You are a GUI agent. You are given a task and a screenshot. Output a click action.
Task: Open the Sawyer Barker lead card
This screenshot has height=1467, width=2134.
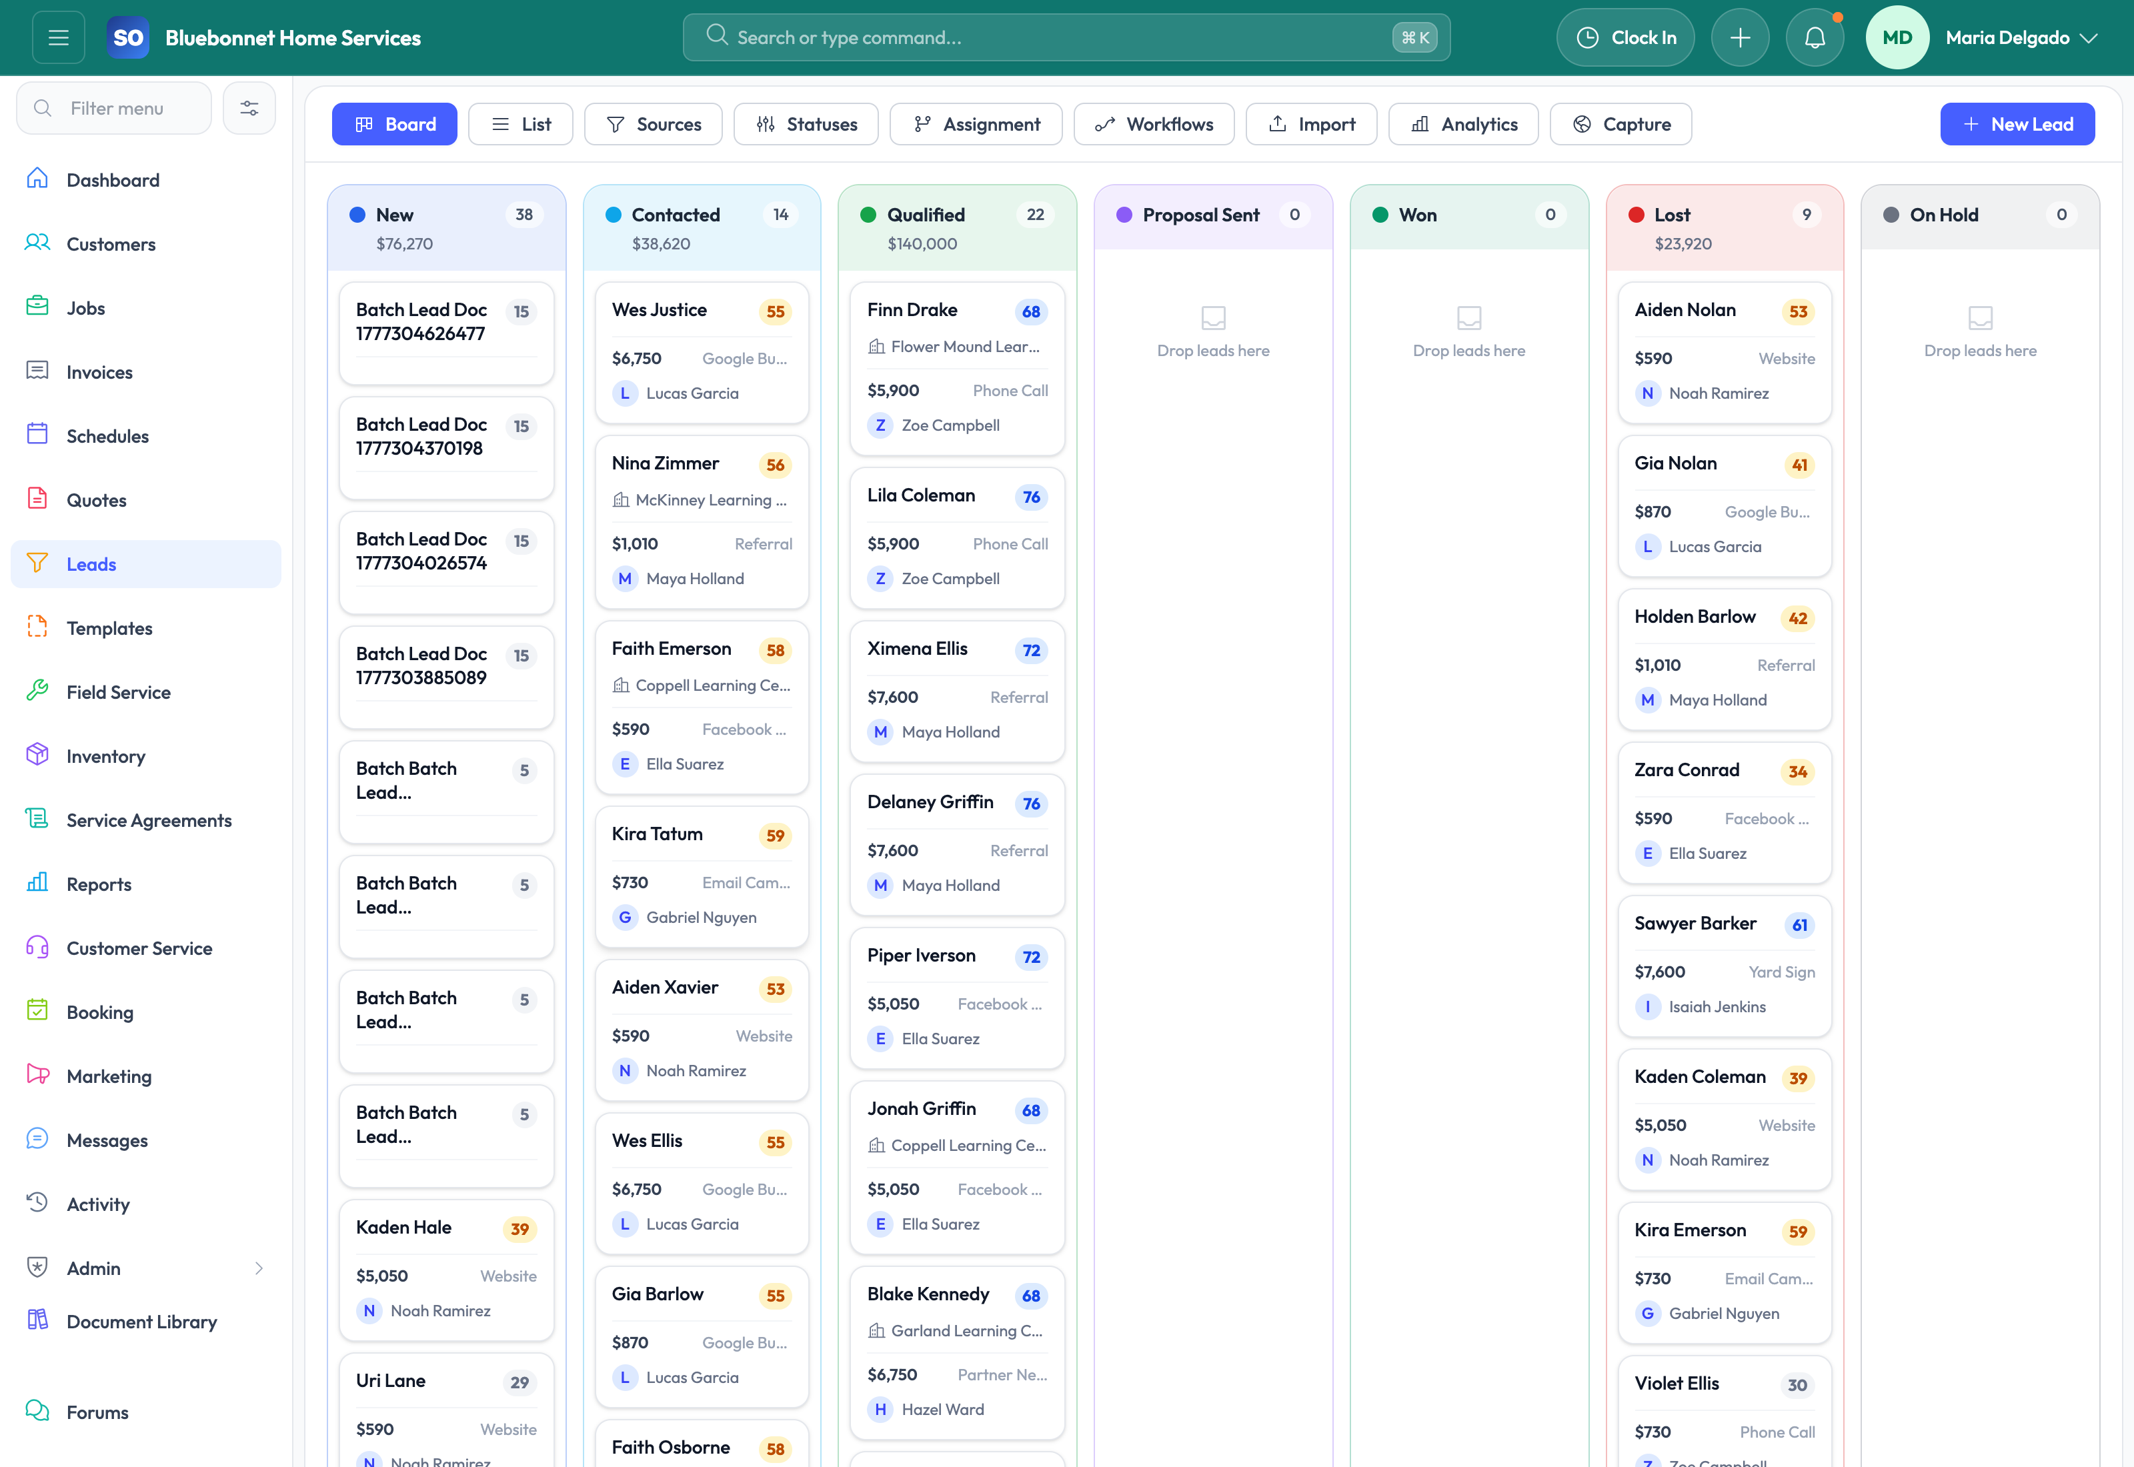[1724, 965]
